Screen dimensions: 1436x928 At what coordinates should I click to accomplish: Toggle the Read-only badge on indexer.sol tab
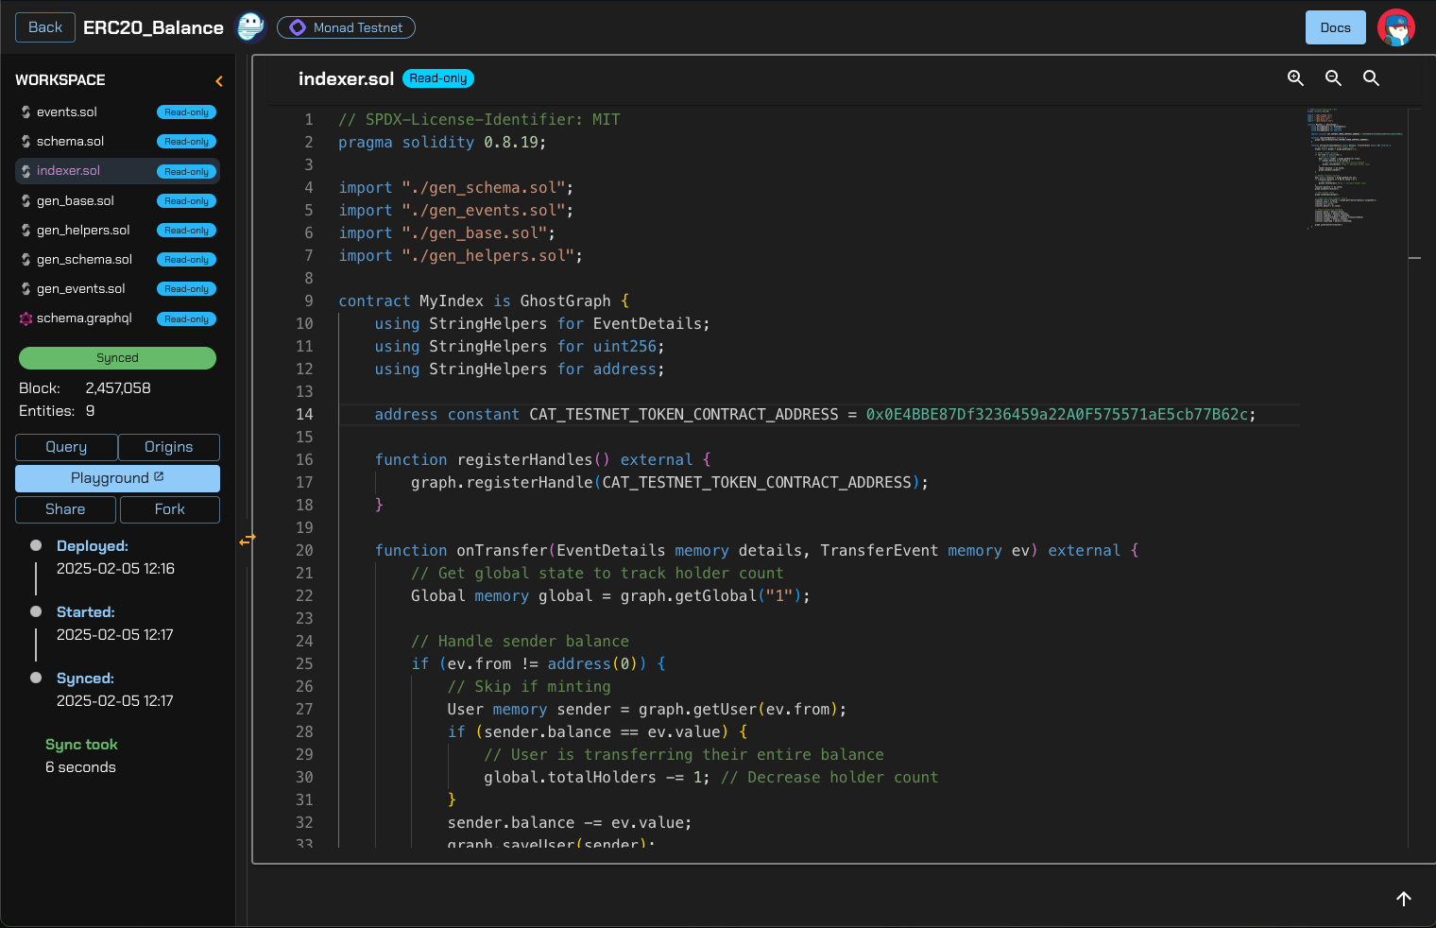click(437, 79)
